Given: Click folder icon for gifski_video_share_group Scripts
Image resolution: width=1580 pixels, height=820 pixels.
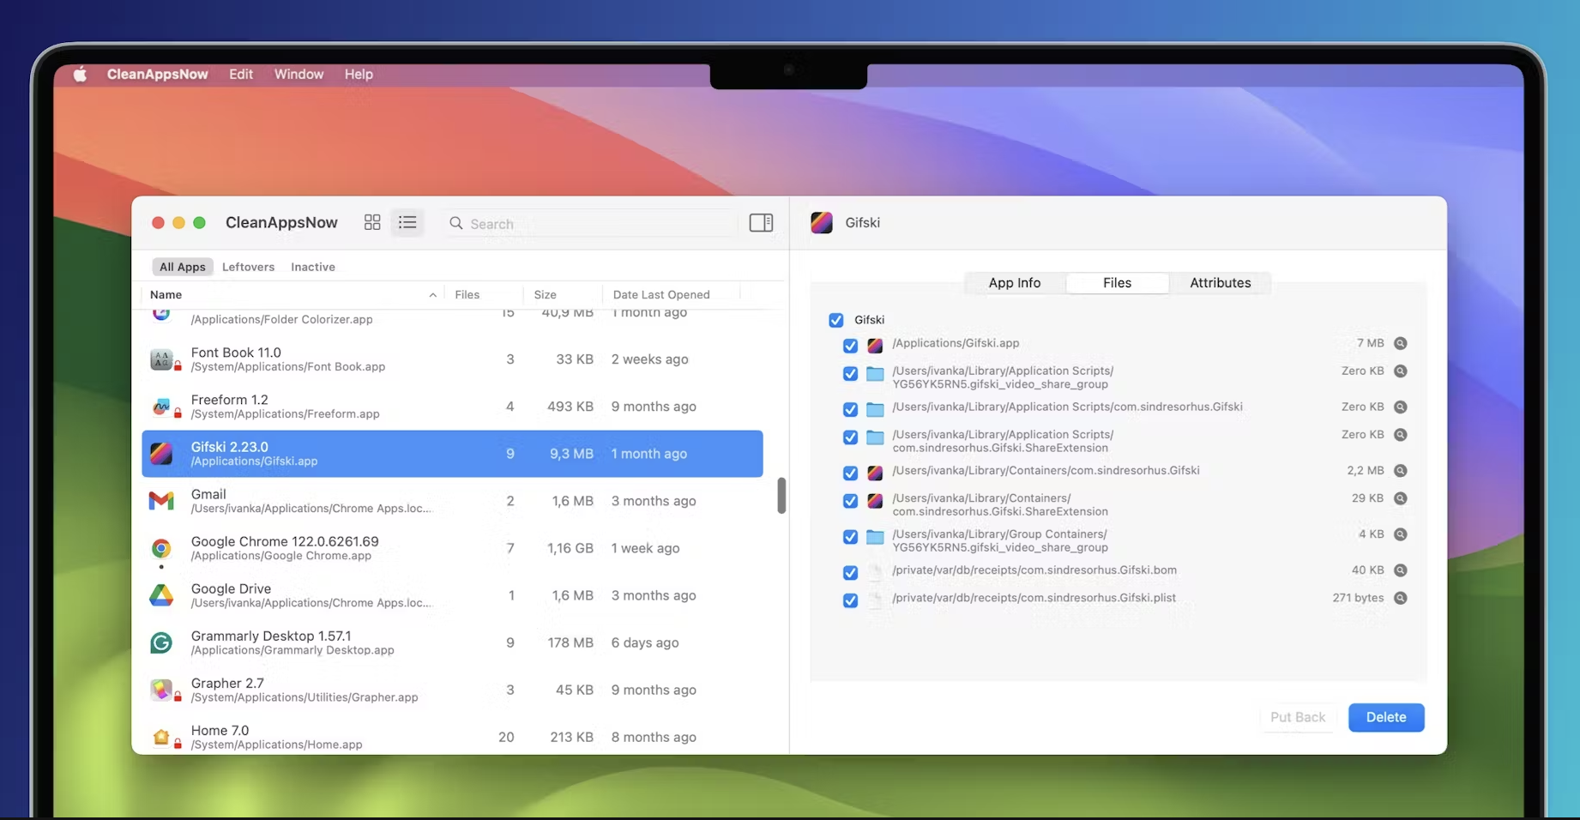Looking at the screenshot, I should click(x=875, y=374).
